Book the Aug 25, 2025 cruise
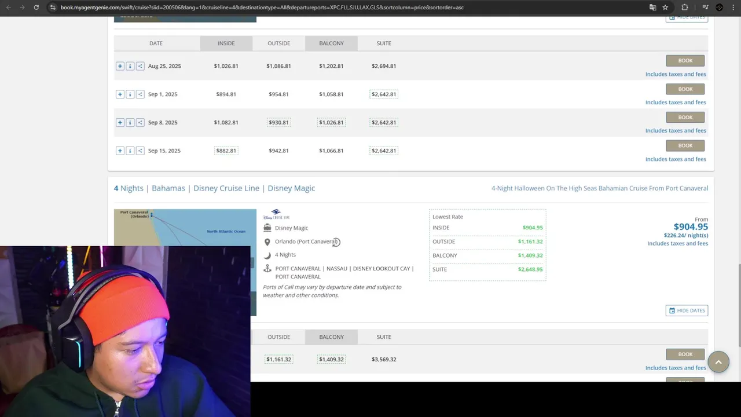741x417 pixels. 685,60
